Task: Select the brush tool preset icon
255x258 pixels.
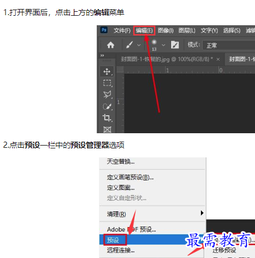Action: pyautogui.click(x=129, y=45)
